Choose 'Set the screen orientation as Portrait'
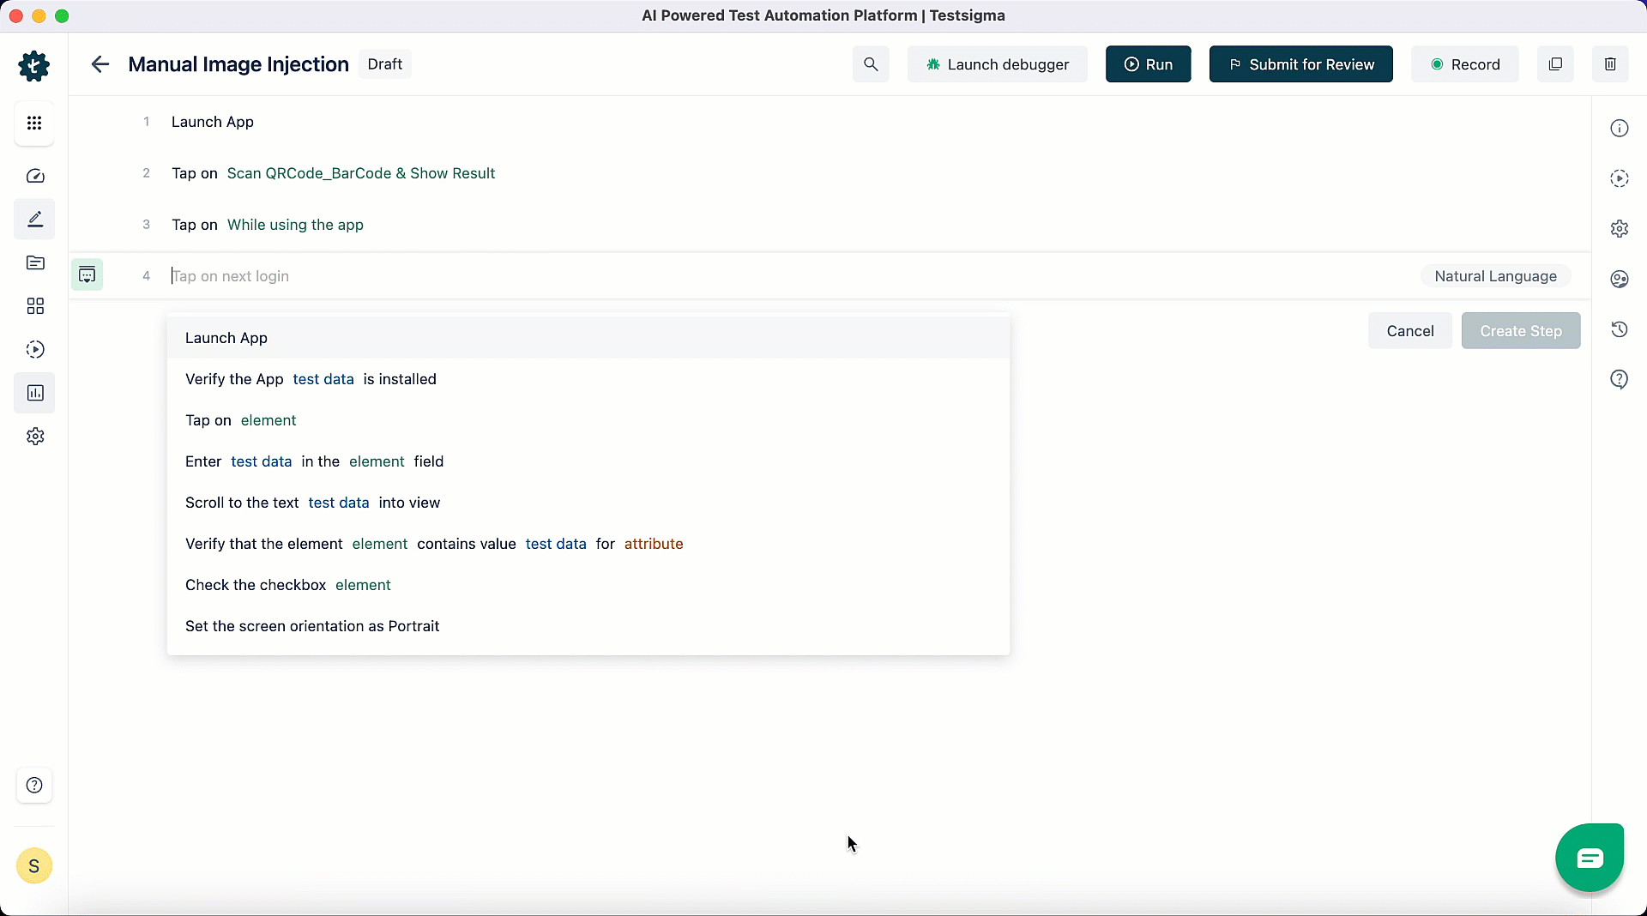Viewport: 1647px width, 916px height. pyautogui.click(x=588, y=626)
